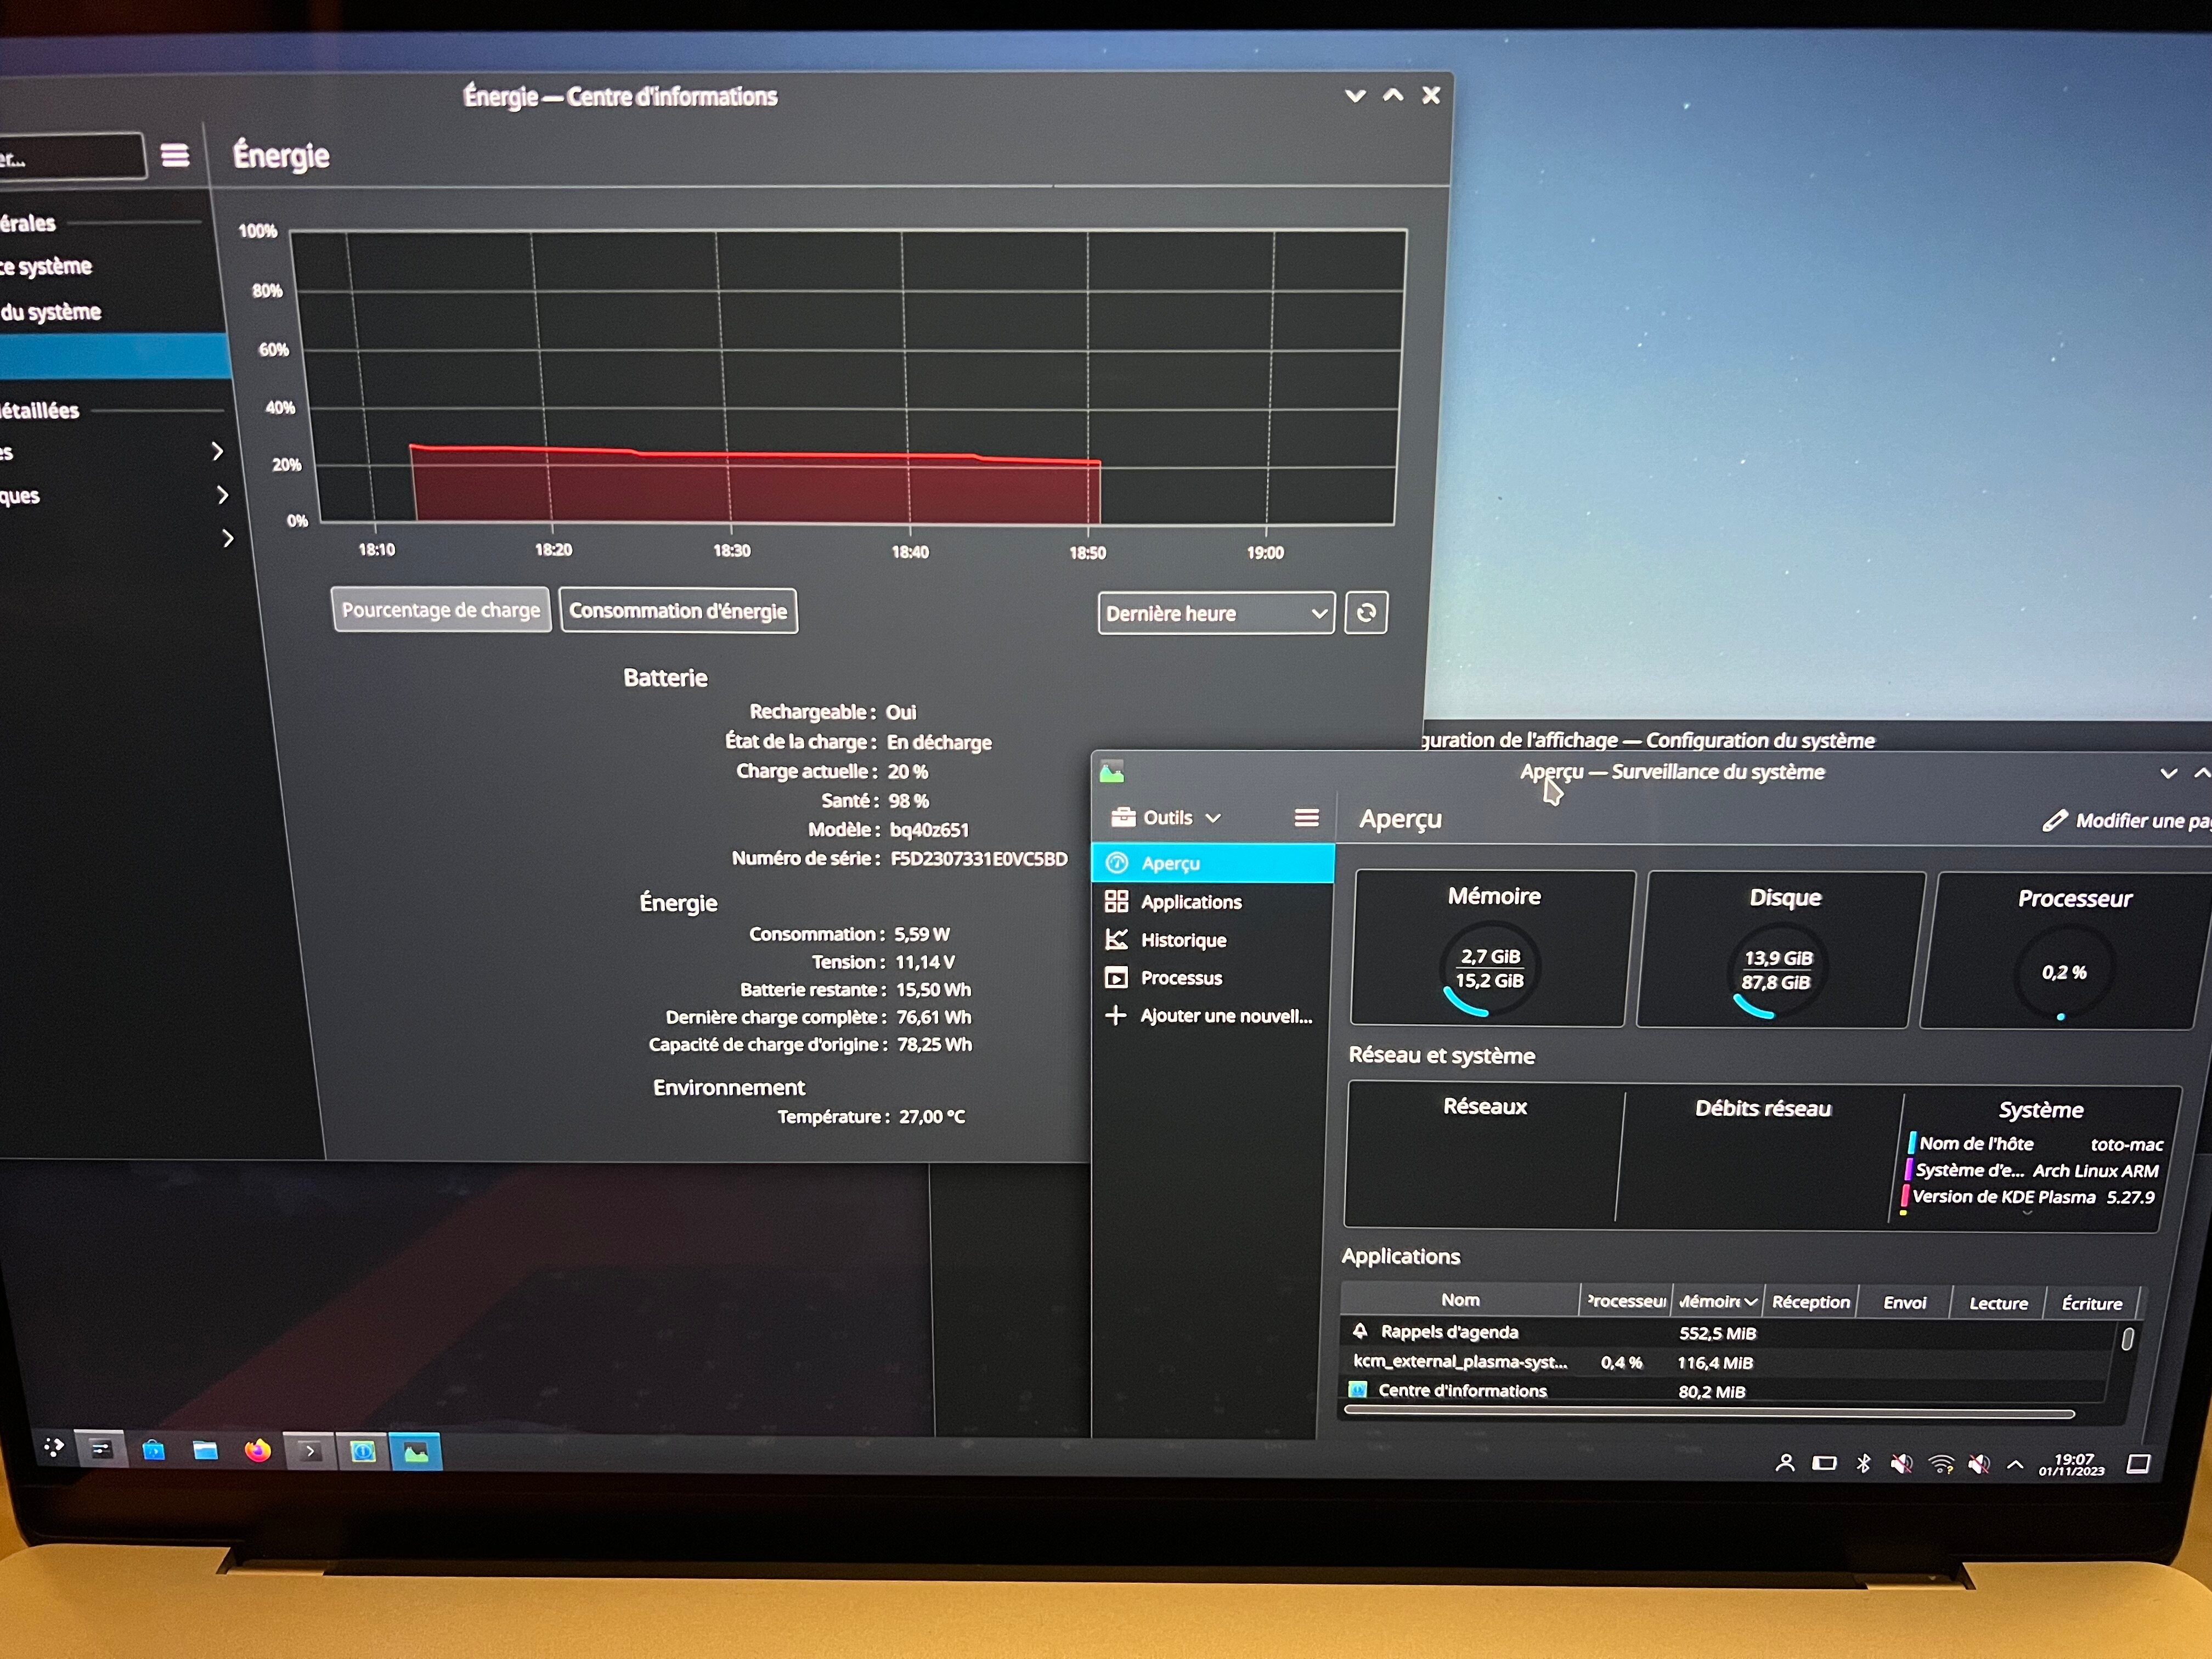Expand hidden system tray icons arrow
The width and height of the screenshot is (2212, 1659).
point(2016,1465)
